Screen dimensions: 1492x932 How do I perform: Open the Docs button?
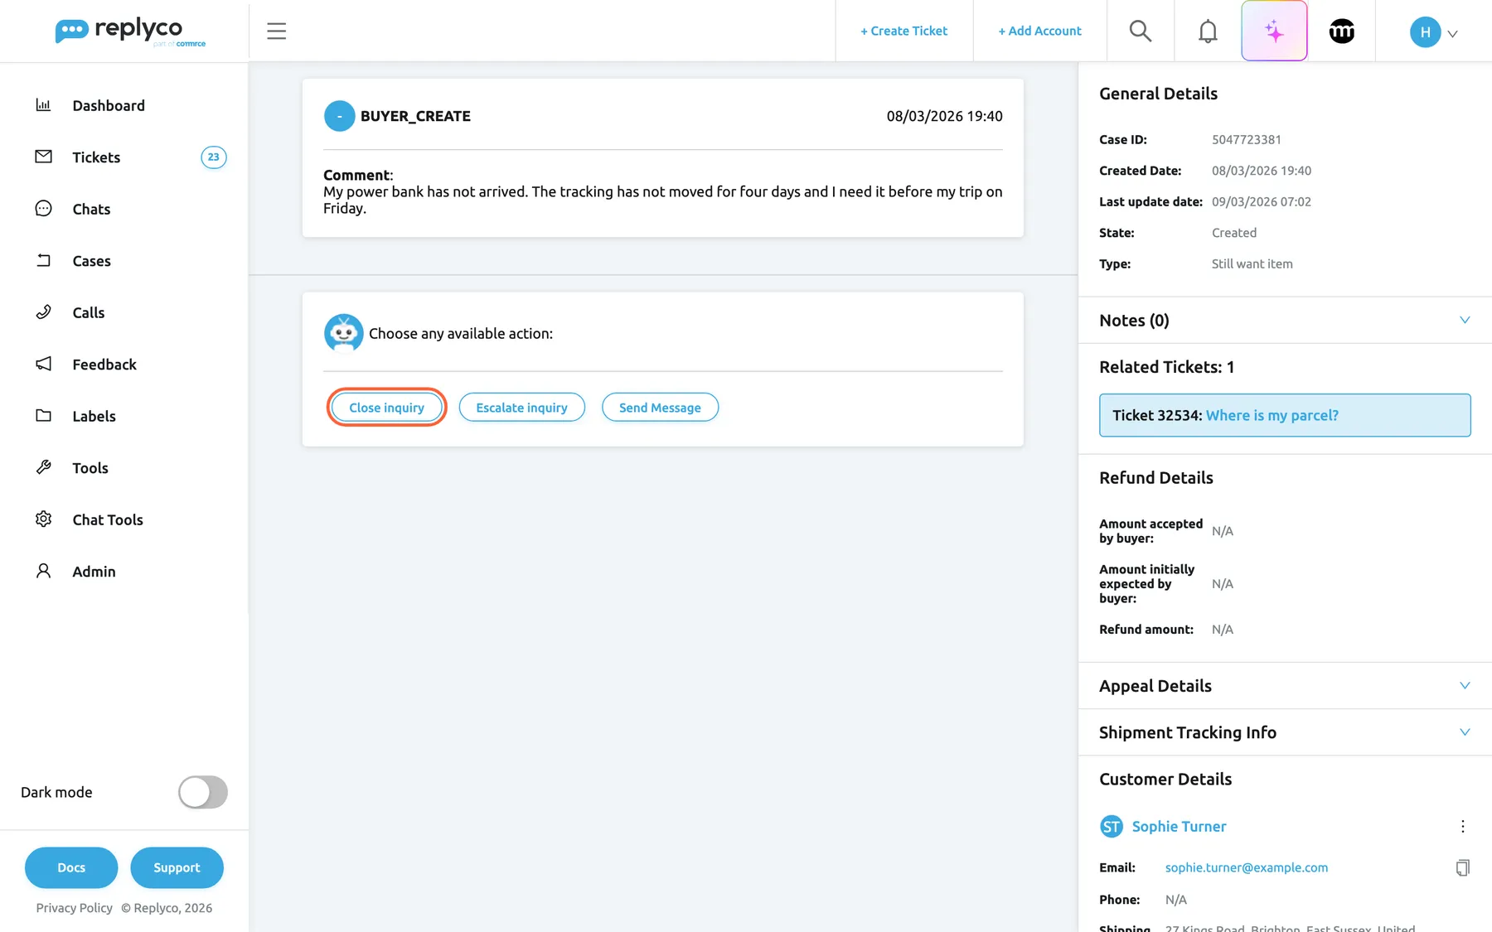click(x=71, y=867)
